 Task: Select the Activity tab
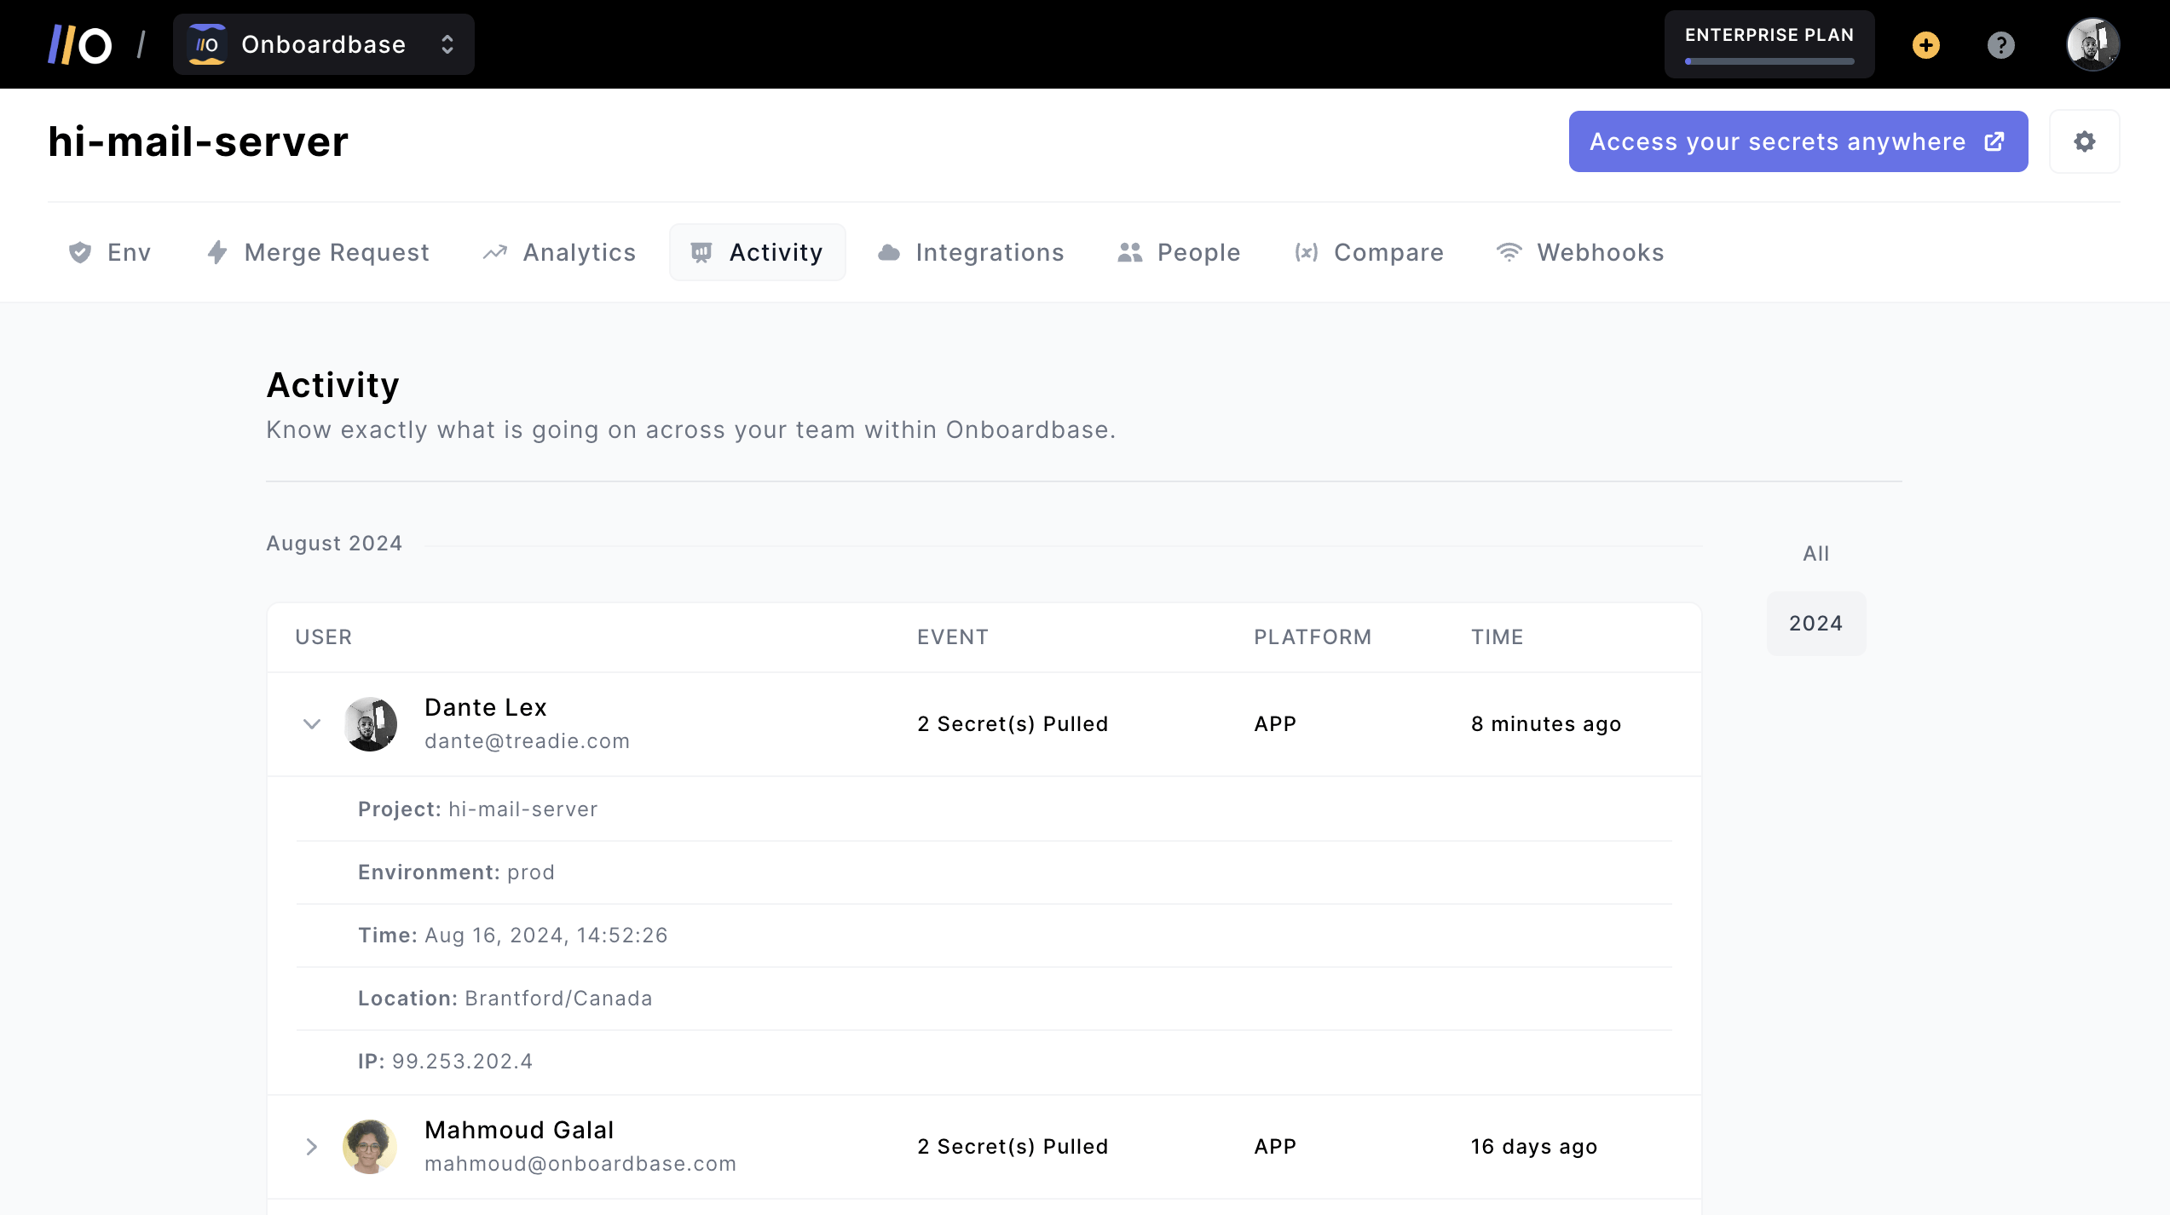click(758, 252)
